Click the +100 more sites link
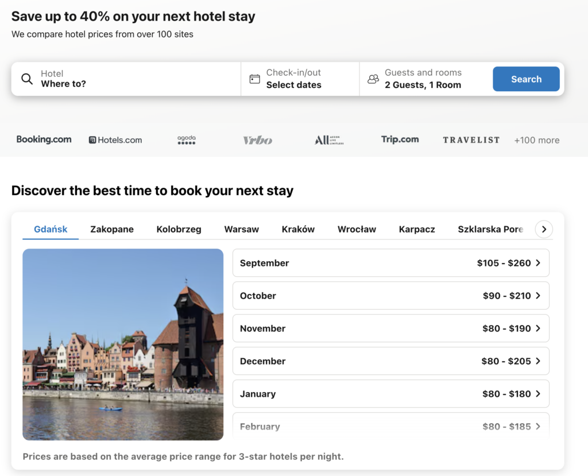 pos(536,140)
